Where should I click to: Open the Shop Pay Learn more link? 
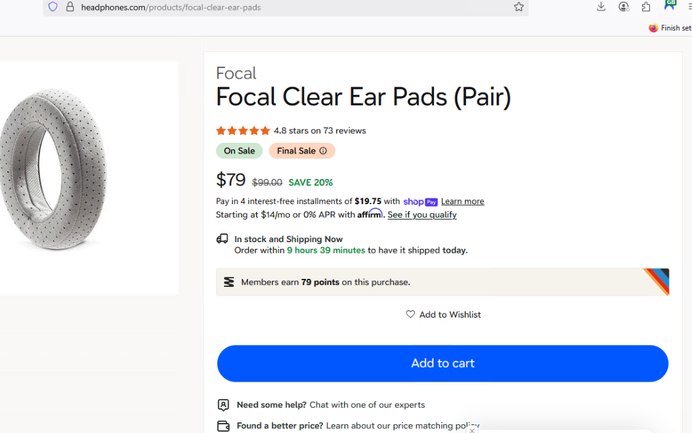[x=463, y=201]
